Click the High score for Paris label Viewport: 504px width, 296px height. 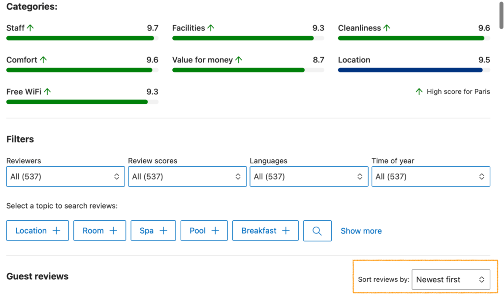[458, 92]
